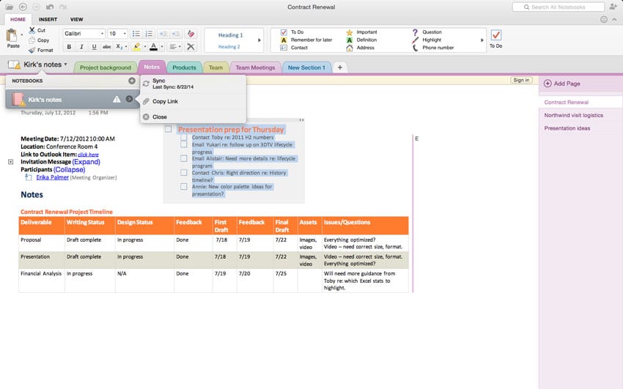
Task: Toggle bulleted list formatting
Action: (x=136, y=34)
